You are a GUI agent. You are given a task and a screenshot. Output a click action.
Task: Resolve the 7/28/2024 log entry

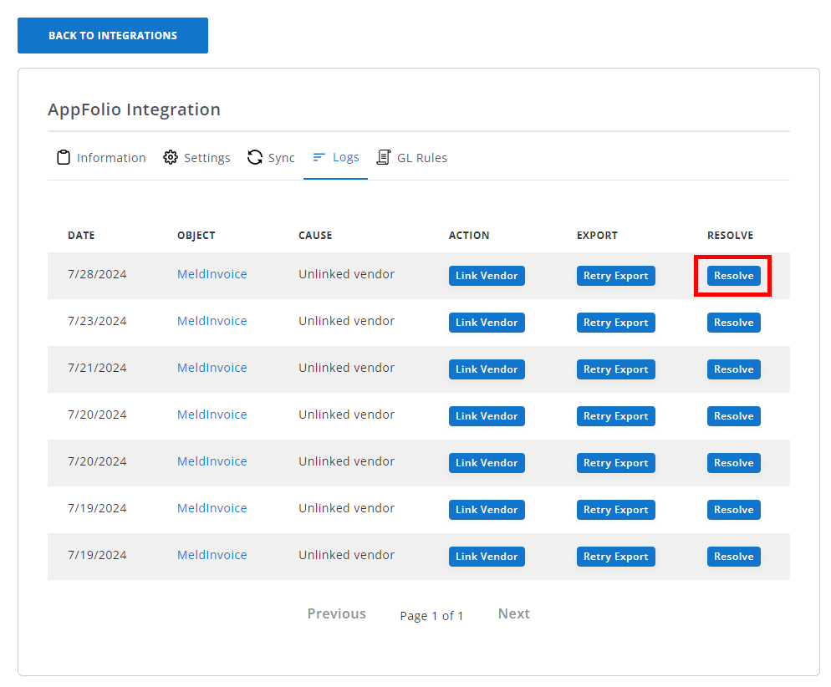[x=733, y=276]
